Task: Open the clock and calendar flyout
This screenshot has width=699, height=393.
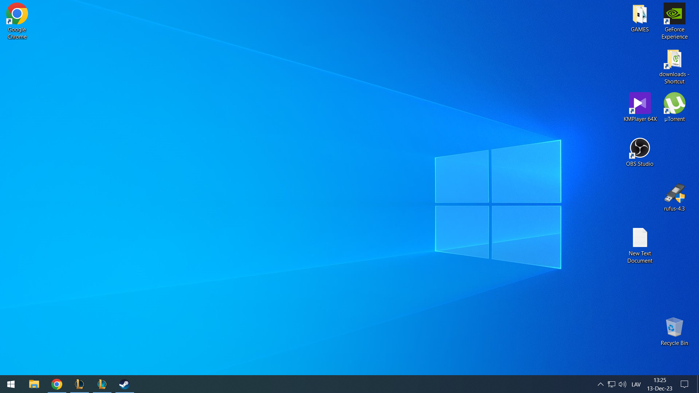Action: pyautogui.click(x=660, y=384)
